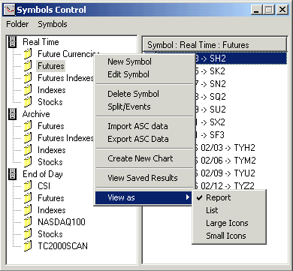Image resolution: width=293 pixels, height=271 pixels.
Task: Click folder icon beside CSI
Action: point(28,186)
